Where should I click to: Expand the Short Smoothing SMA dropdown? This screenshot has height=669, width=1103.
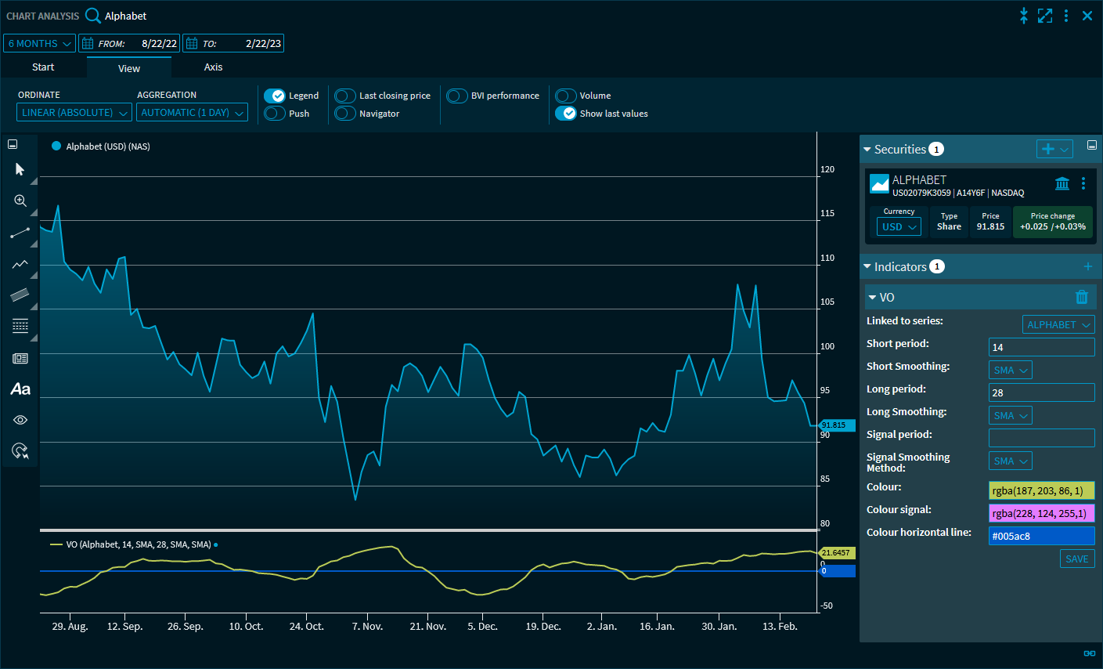tap(1010, 370)
